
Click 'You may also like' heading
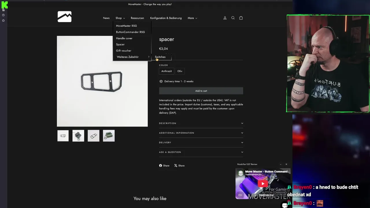[x=150, y=198]
